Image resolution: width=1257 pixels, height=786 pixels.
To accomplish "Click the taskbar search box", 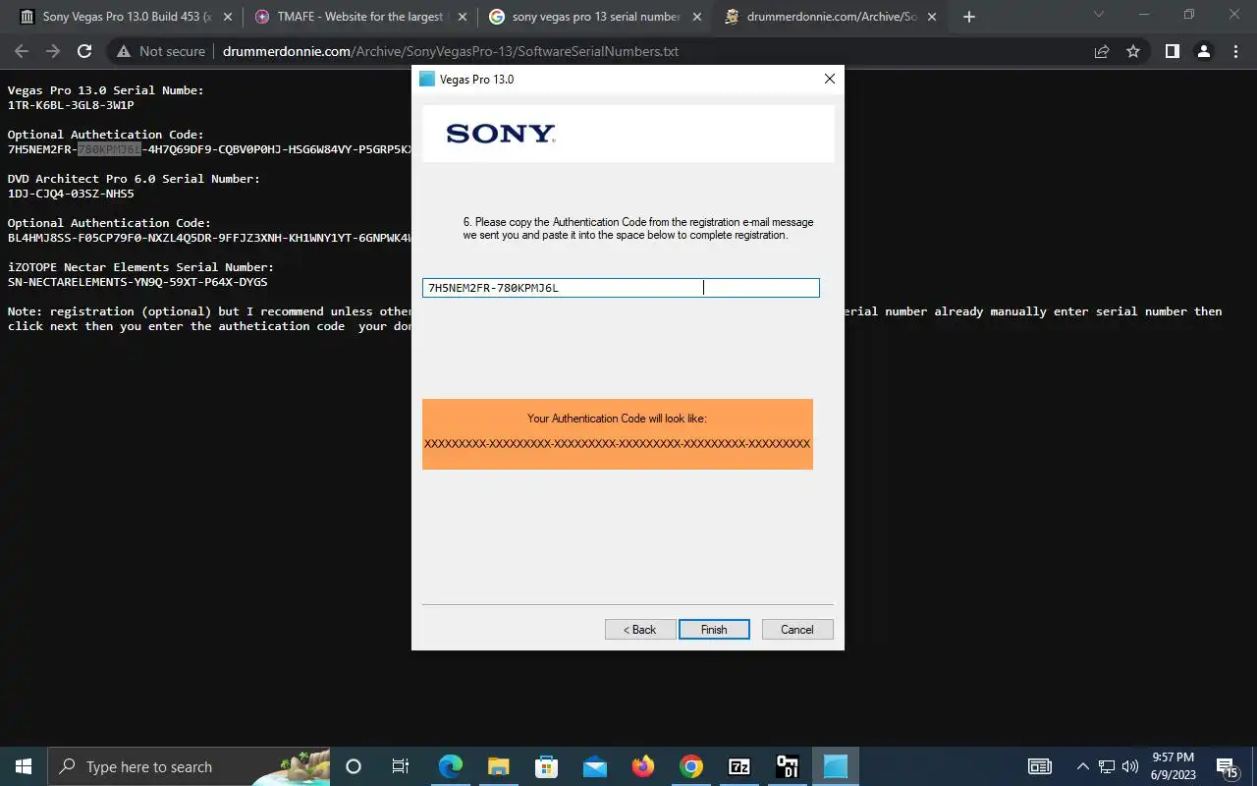I will tap(189, 766).
